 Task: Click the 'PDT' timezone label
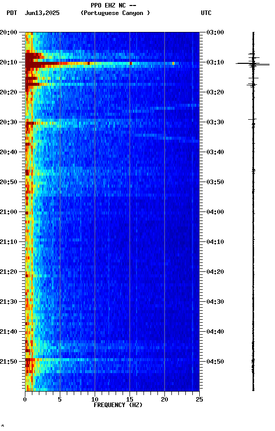click(12, 13)
